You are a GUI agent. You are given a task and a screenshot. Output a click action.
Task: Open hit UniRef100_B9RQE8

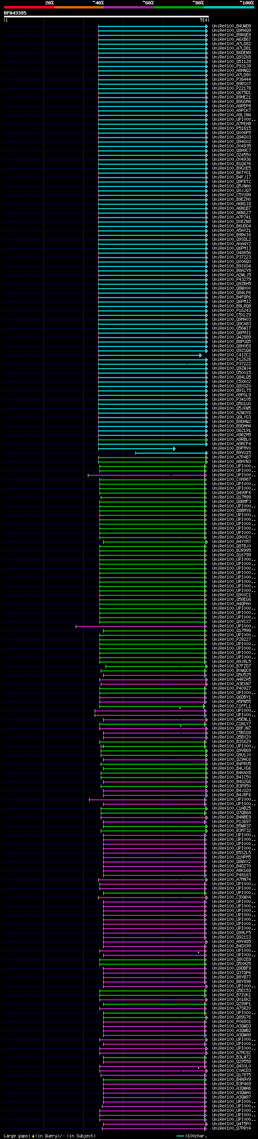pyautogui.click(x=231, y=35)
